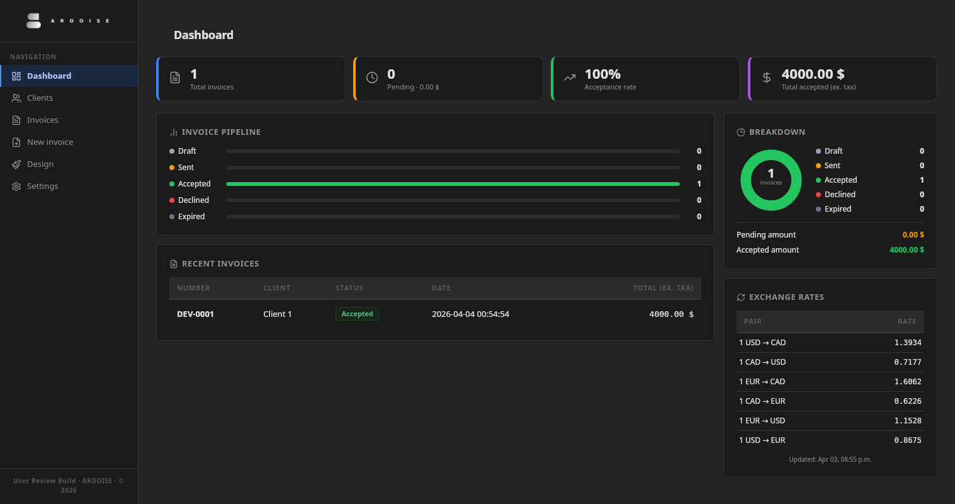This screenshot has height=504, width=955.
Task: Click the RATE column header in Exchange Rates
Action: pyautogui.click(x=907, y=321)
